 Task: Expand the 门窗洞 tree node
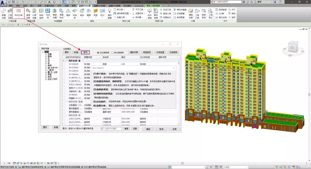(46, 70)
